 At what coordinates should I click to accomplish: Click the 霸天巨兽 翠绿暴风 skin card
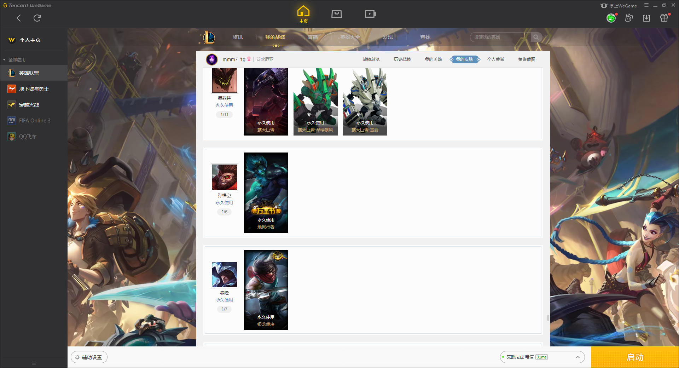[315, 102]
